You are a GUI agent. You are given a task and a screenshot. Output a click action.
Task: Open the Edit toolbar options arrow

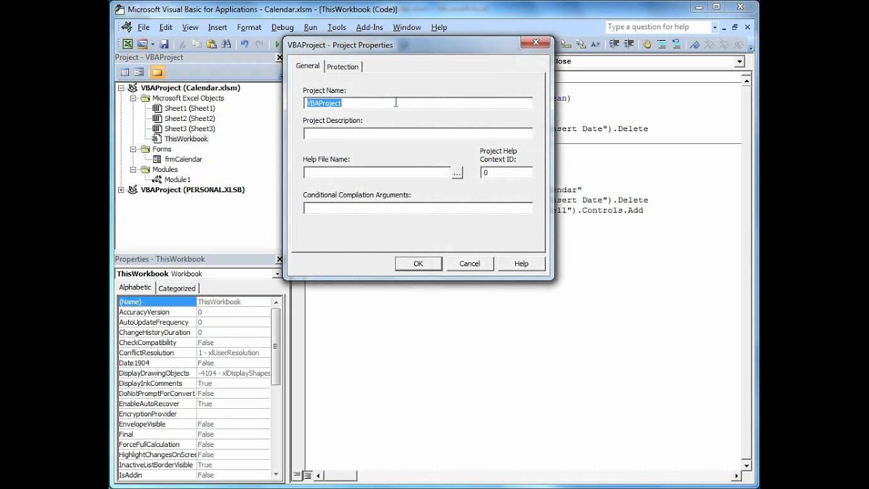coord(751,48)
